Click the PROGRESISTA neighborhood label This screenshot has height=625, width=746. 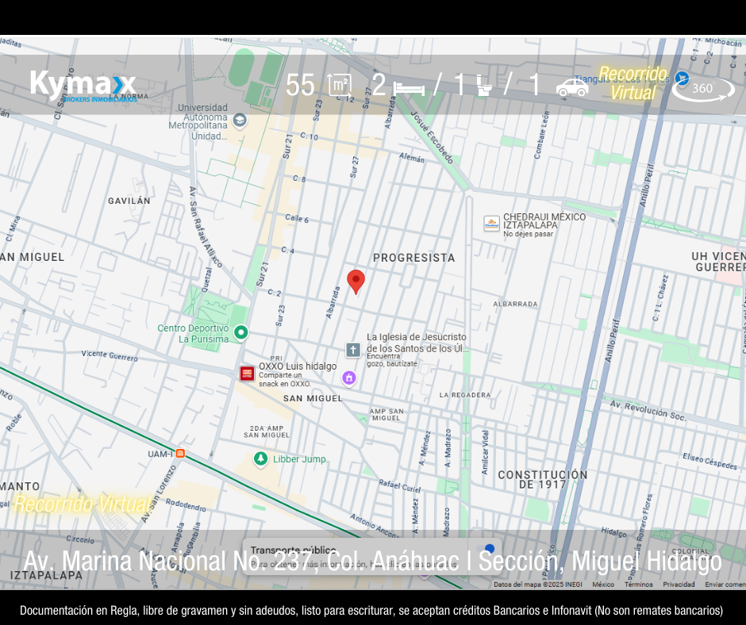click(x=414, y=258)
